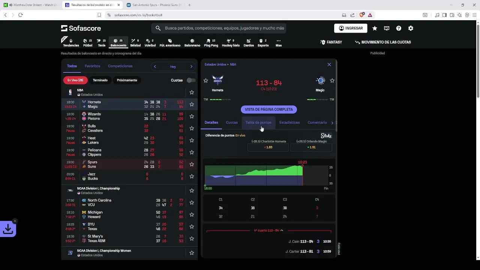Open the Más sports menu
Screen dimensions: 480x270
tap(279, 43)
